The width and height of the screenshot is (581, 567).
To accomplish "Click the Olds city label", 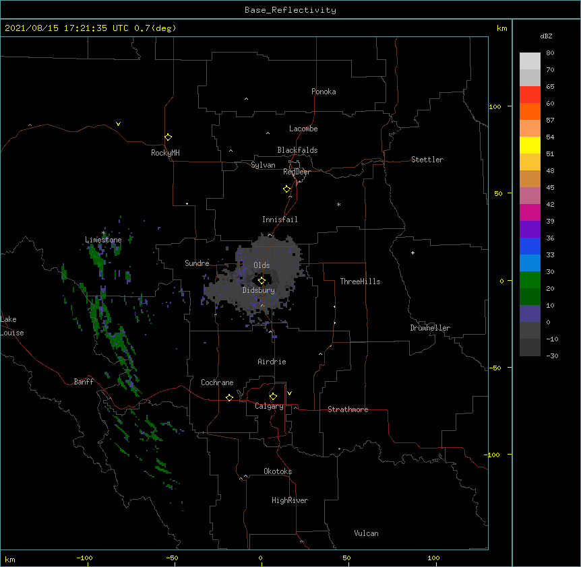I will [262, 265].
